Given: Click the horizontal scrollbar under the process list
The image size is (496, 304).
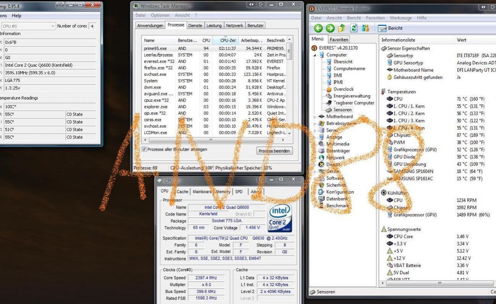Looking at the screenshot, I should pos(214,140).
